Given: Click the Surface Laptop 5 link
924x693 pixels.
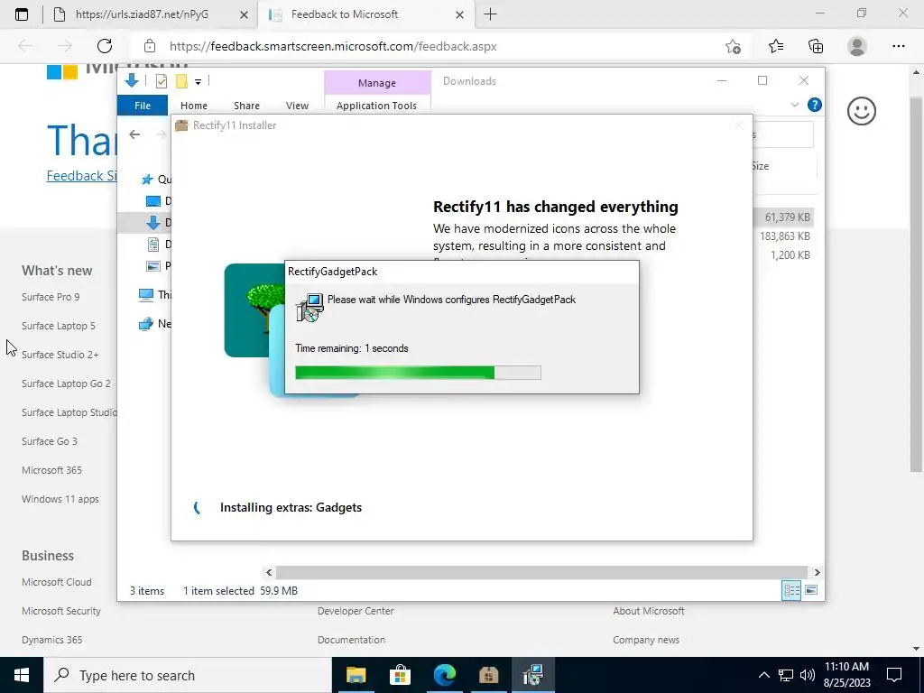Looking at the screenshot, I should (59, 325).
